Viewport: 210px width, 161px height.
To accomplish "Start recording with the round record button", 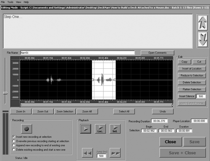I will [x=26, y=129].
